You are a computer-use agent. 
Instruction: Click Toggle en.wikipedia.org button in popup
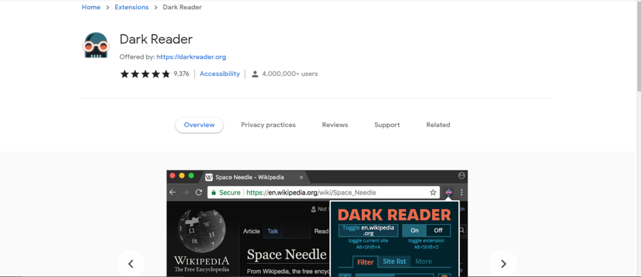(x=368, y=230)
